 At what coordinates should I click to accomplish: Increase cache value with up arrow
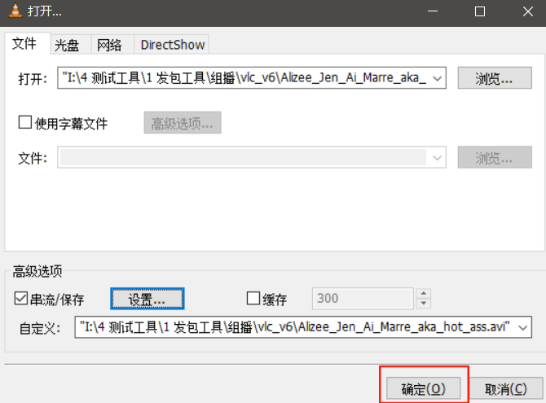[424, 293]
